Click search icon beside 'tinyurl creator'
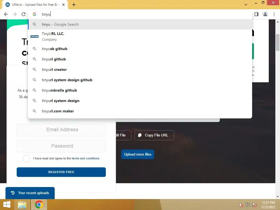 pyautogui.click(x=34, y=69)
